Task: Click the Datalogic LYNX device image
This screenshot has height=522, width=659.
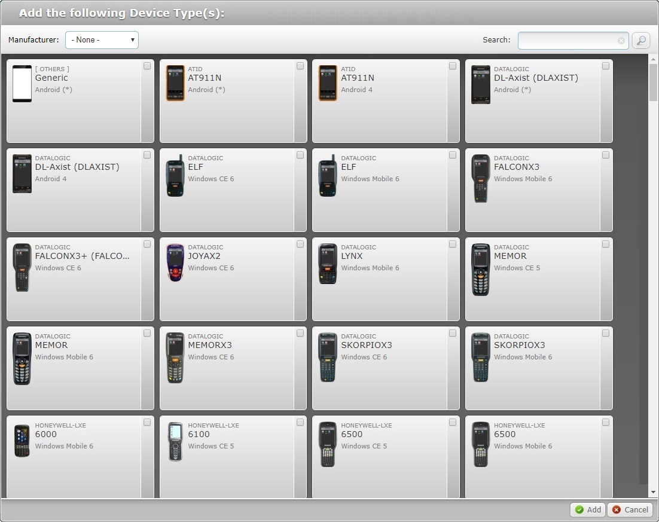Action: [x=328, y=264]
